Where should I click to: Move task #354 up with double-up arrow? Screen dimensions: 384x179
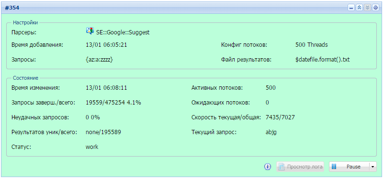coord(359,8)
